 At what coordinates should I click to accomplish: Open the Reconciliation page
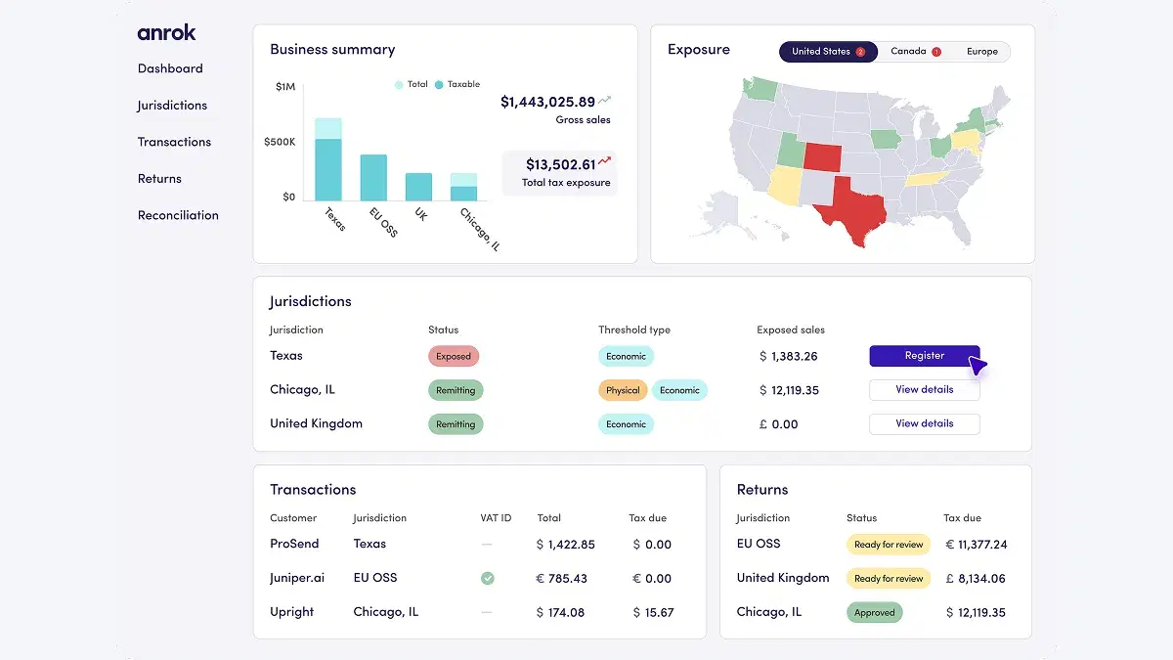pos(178,215)
